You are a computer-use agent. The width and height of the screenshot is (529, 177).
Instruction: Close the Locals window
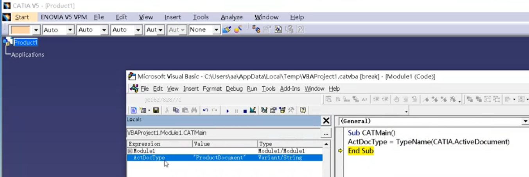pyautogui.click(x=326, y=121)
